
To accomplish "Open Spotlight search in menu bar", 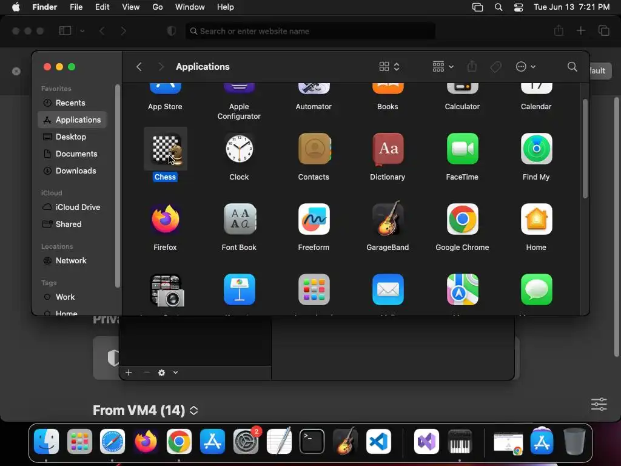I will [x=498, y=7].
